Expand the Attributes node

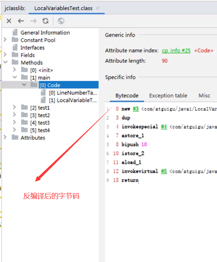5,137
